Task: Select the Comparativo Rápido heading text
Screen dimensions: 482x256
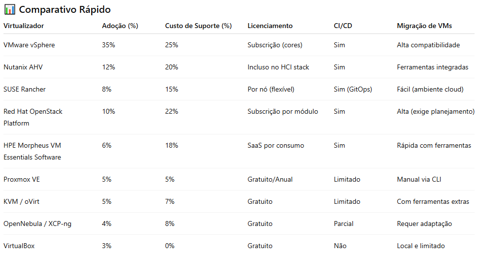Action: point(65,9)
